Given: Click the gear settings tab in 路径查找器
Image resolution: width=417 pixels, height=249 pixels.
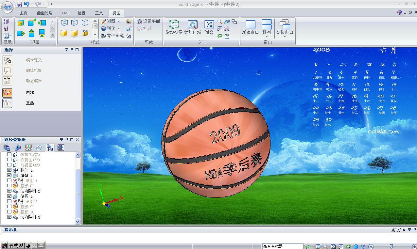Looking at the screenshot, I should pyautogui.click(x=61, y=148).
